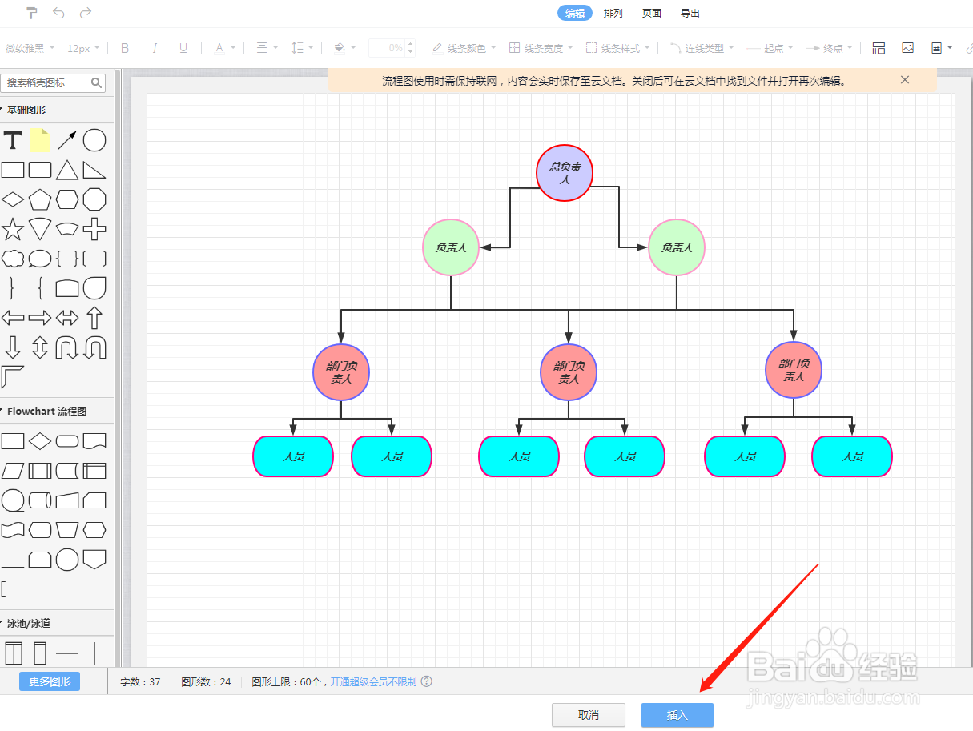Increase opacity with the up stepper

pos(411,43)
